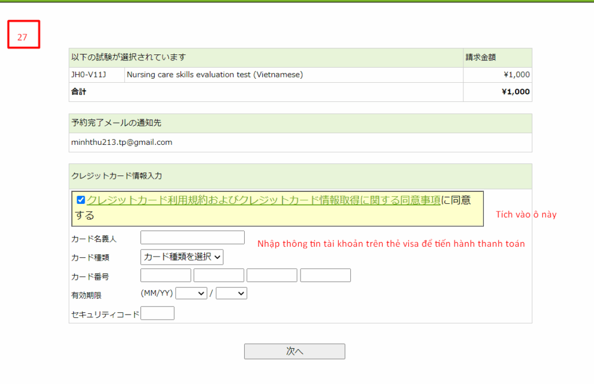
Task: Open the クレジットカード利用規約 agreement link
Action: tap(263, 200)
